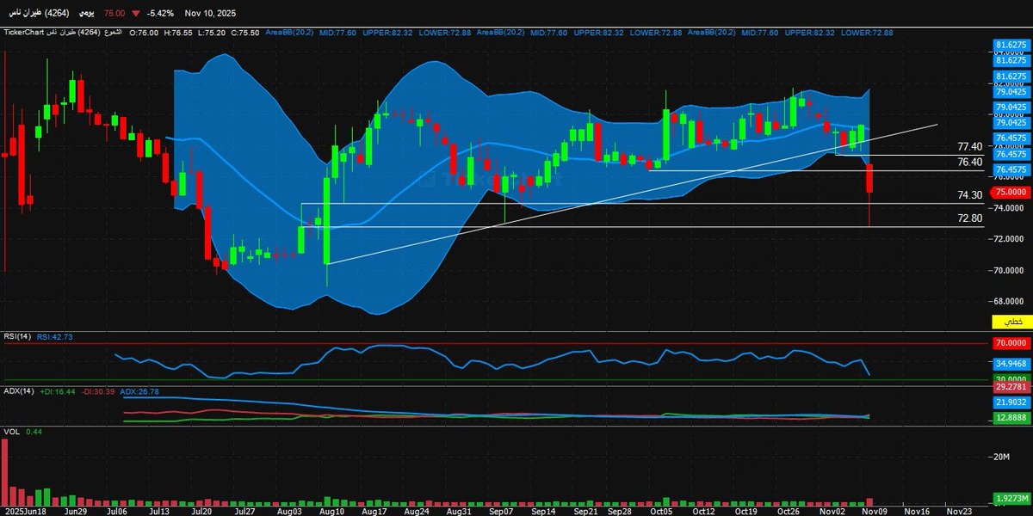The height and width of the screenshot is (516, 1033).
Task: Open the ADX(14) indicator label
Action: coord(17,391)
